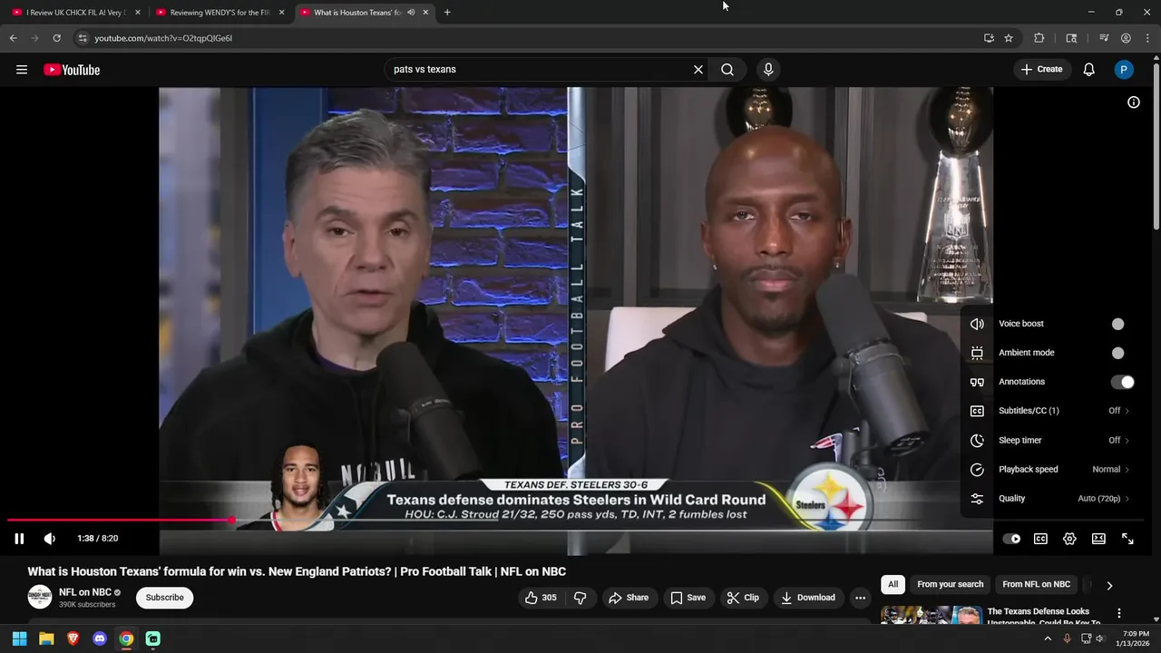
Task: Close player settings via gear icon
Action: pyautogui.click(x=1069, y=539)
